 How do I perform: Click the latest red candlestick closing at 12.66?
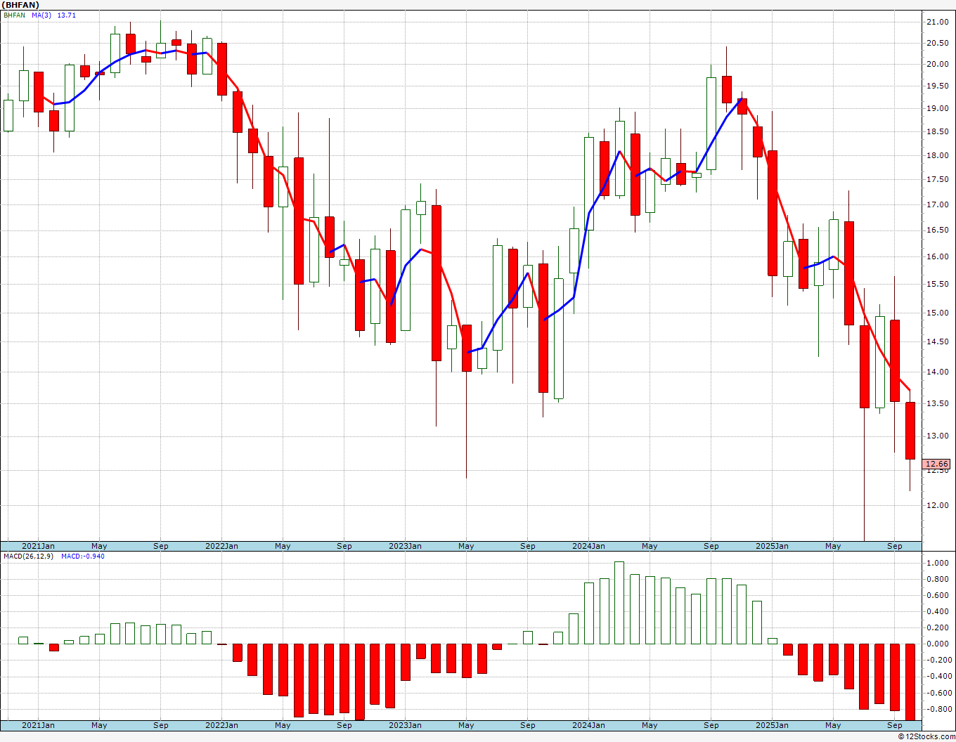pos(910,431)
